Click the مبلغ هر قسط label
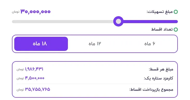The width and height of the screenshot is (190, 100). click(x=161, y=69)
